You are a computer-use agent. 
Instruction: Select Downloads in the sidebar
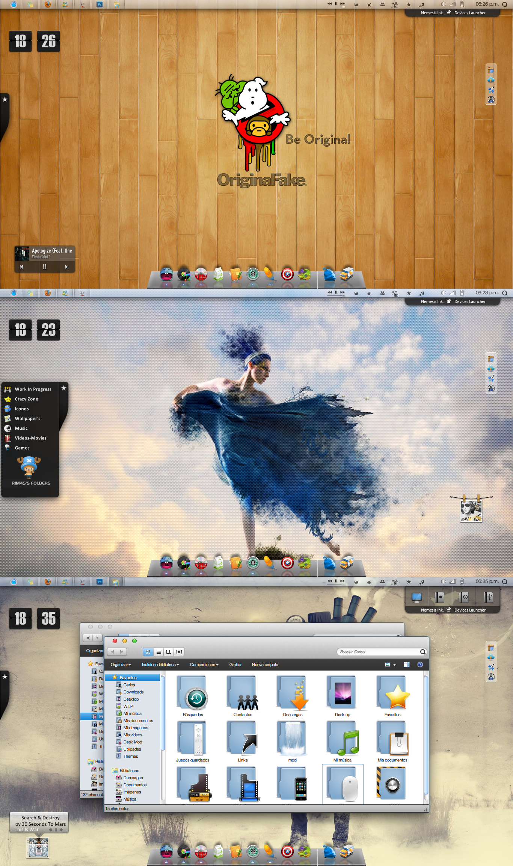(133, 692)
